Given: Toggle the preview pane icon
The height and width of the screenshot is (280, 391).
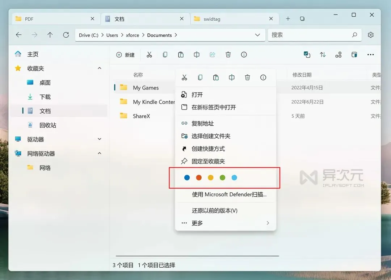Looking at the screenshot, I should [x=354, y=55].
